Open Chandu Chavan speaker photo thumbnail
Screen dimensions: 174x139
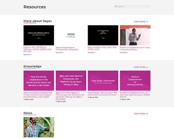pos(135,35)
